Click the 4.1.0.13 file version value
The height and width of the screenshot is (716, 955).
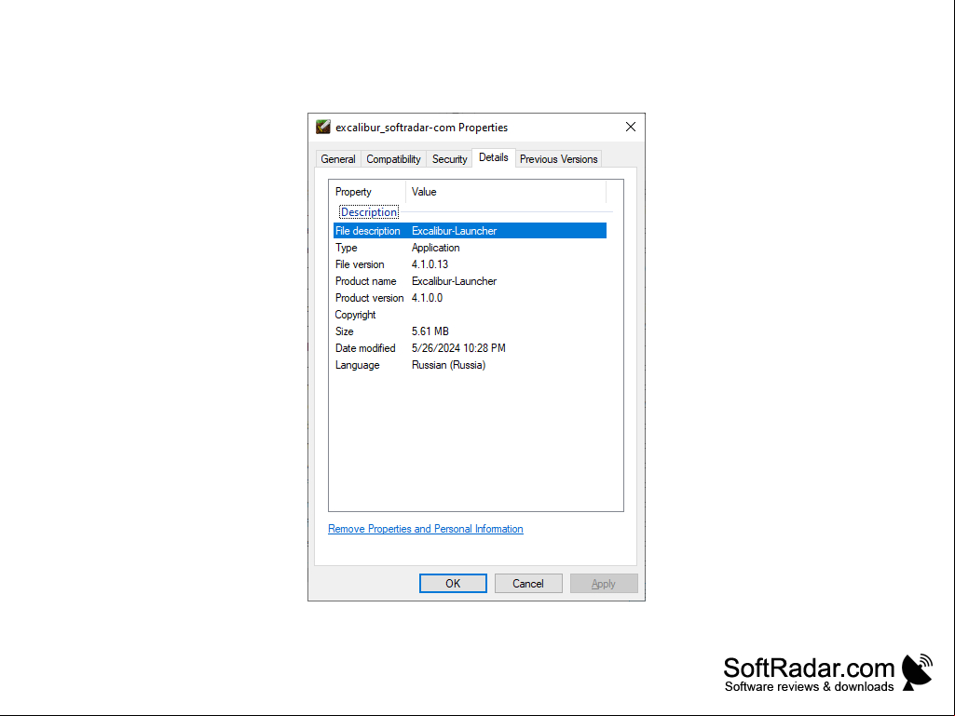tap(430, 264)
